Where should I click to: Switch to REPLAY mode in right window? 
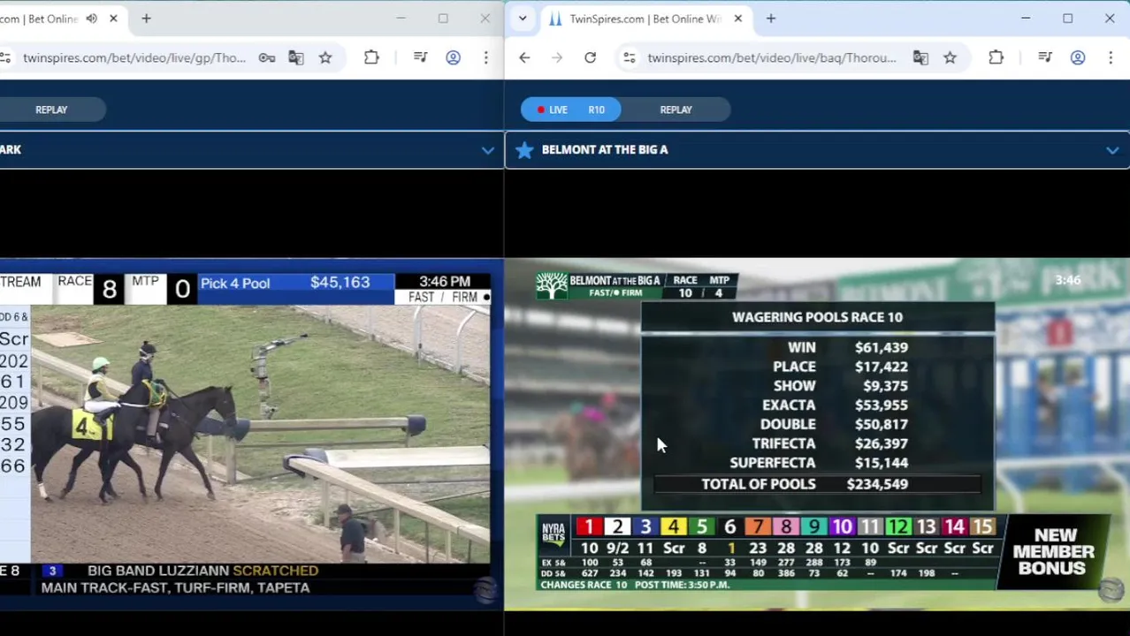[676, 110]
